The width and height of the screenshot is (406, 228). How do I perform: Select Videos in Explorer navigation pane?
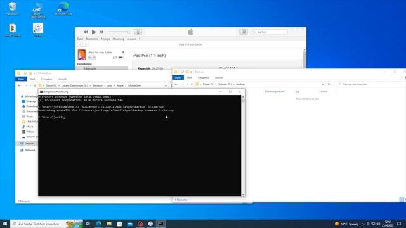click(x=28, y=132)
